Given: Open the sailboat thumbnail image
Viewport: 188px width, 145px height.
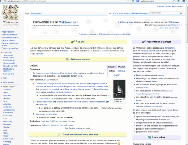Looking at the screenshot, I should click(x=119, y=89).
